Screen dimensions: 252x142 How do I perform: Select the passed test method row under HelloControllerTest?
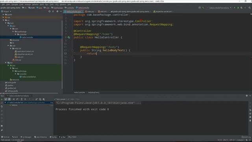point(29,105)
